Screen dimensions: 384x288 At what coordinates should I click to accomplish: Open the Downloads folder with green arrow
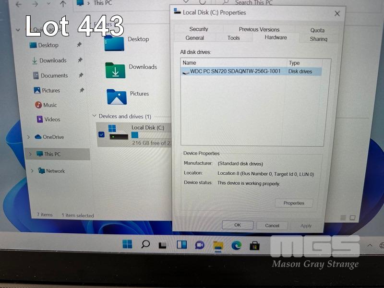click(115, 70)
